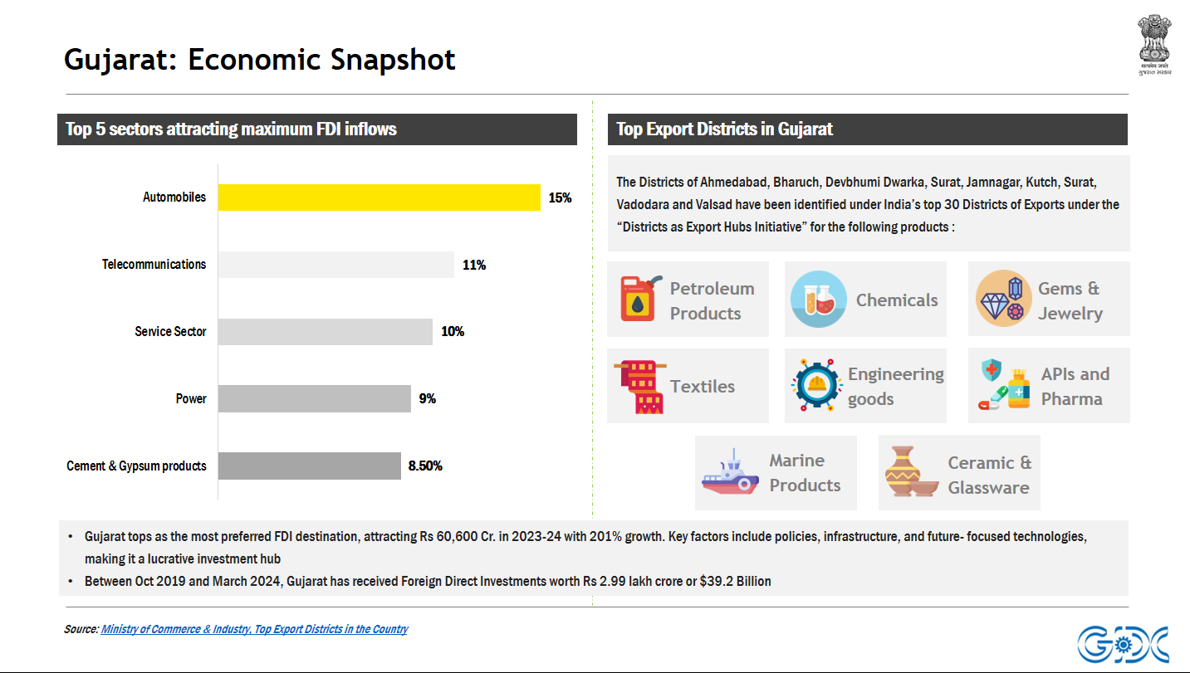Select the Telecommunications 11% bar
The height and width of the screenshot is (673, 1190).
pos(336,265)
